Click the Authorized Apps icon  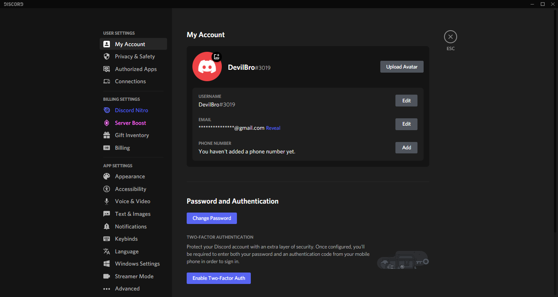pyautogui.click(x=107, y=69)
